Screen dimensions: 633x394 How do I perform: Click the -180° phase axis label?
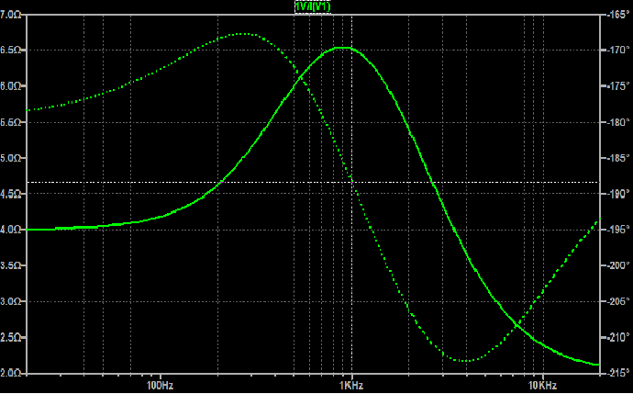[616, 122]
